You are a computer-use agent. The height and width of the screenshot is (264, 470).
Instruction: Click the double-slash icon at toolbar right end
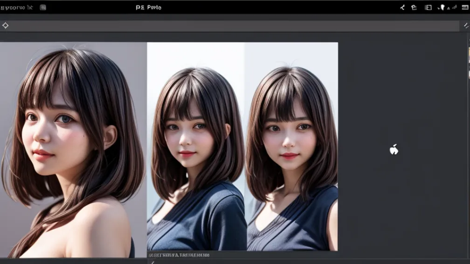point(466,26)
